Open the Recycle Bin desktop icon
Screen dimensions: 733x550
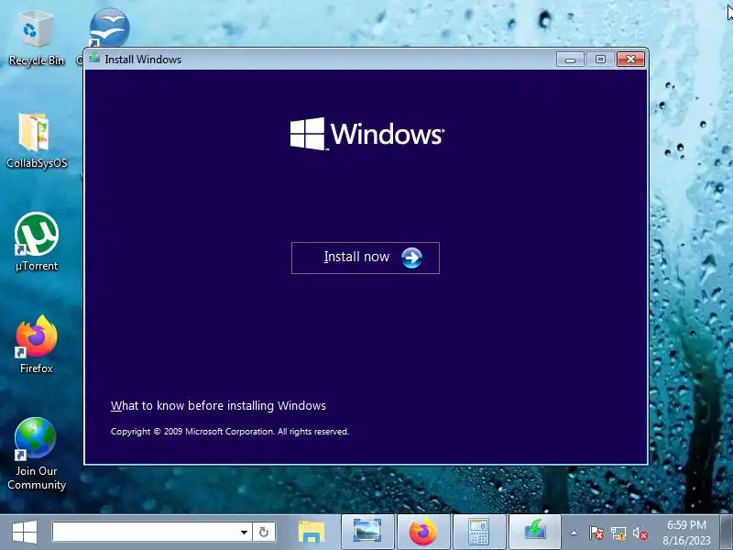coord(36,39)
